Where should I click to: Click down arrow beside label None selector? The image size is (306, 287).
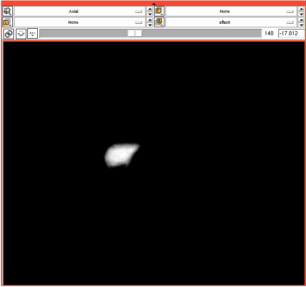click(x=150, y=25)
